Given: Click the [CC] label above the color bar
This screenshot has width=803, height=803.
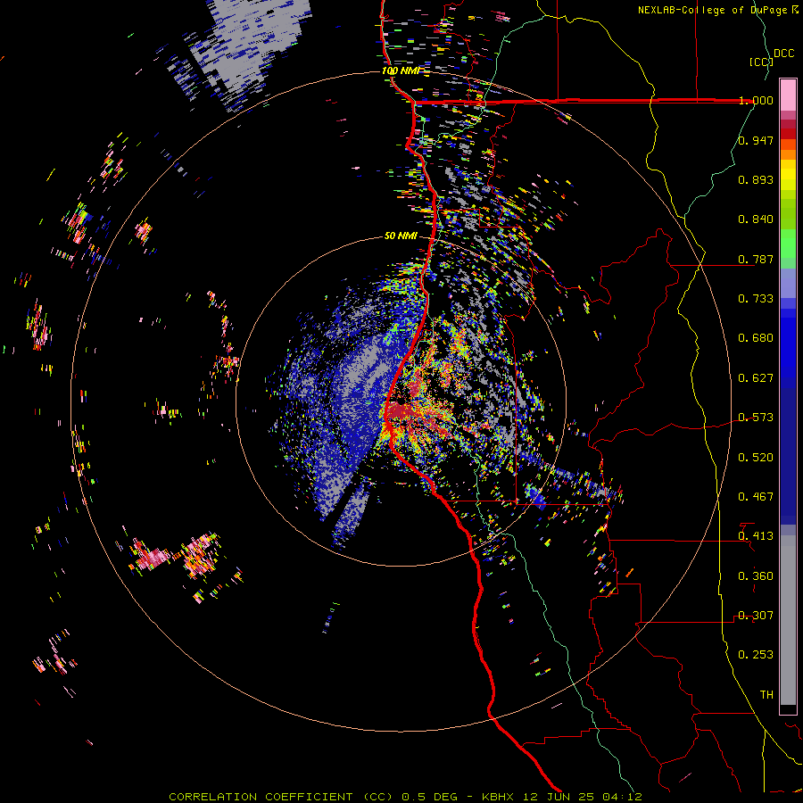Looking at the screenshot, I should [x=761, y=62].
